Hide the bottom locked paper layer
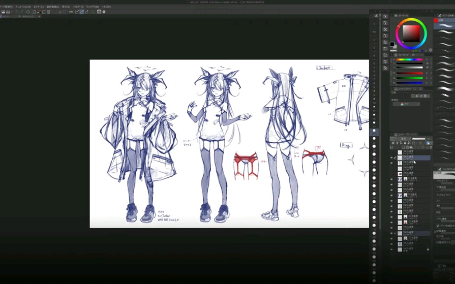Image resolution: width=455 pixels, height=284 pixels. coord(391,249)
